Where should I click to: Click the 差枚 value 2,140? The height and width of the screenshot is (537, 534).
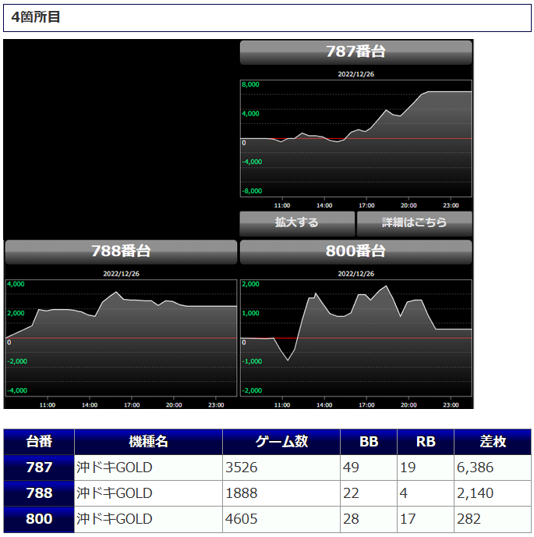pyautogui.click(x=476, y=493)
